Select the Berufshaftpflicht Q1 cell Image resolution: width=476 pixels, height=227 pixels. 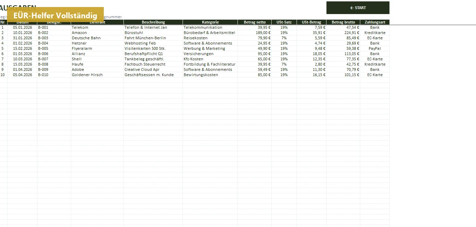click(x=153, y=54)
